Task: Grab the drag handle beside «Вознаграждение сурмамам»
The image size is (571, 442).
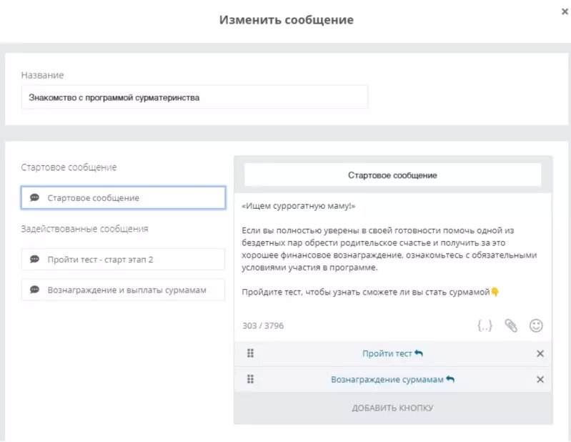Action: 250,379
